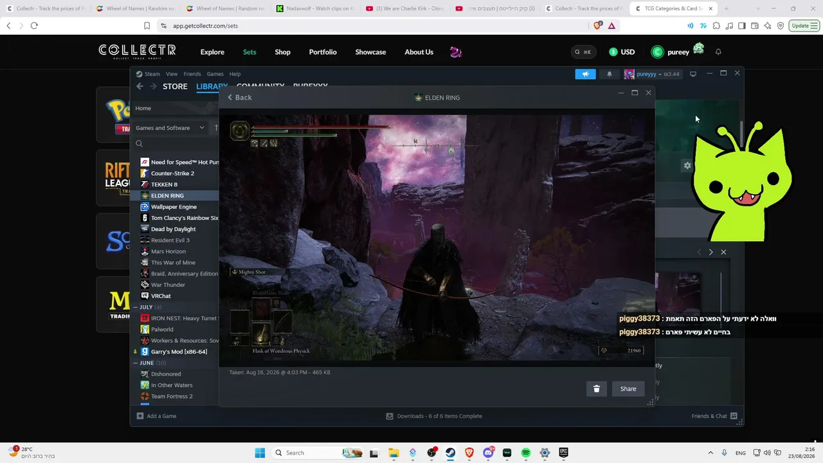The width and height of the screenshot is (823, 463).
Task: Open Spotify from the taskbar
Action: click(525, 453)
